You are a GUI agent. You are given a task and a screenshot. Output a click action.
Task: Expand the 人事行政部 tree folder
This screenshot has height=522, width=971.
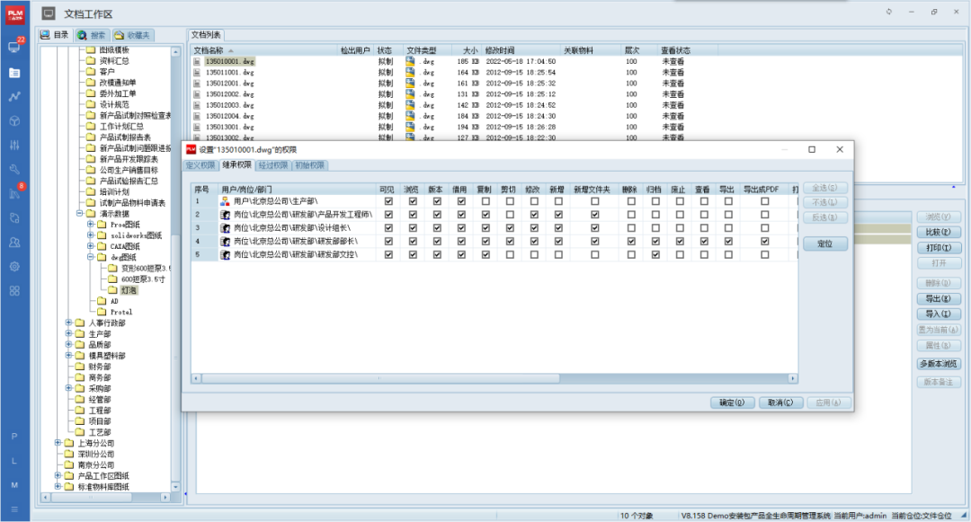coord(68,323)
